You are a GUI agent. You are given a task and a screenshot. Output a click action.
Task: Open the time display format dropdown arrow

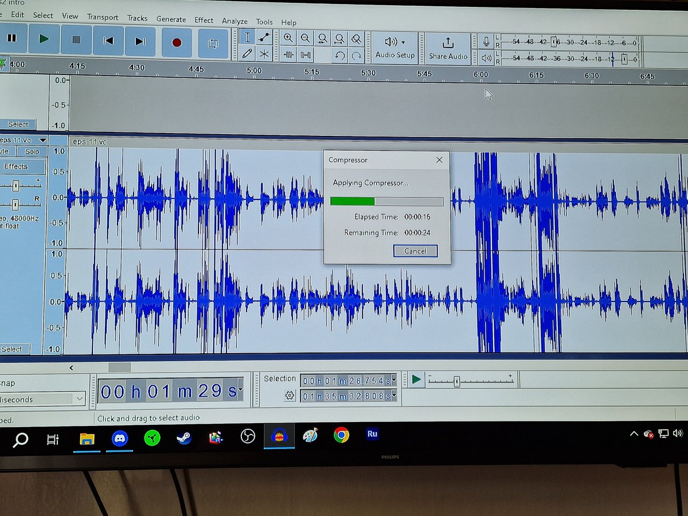coord(240,391)
